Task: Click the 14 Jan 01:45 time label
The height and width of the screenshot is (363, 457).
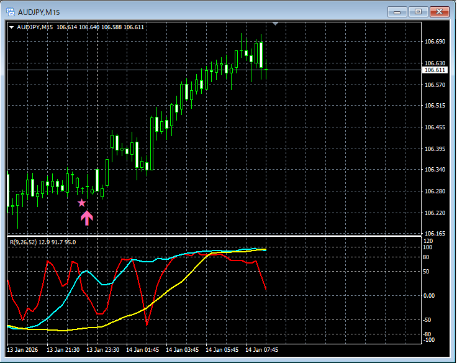Action: coord(143,349)
